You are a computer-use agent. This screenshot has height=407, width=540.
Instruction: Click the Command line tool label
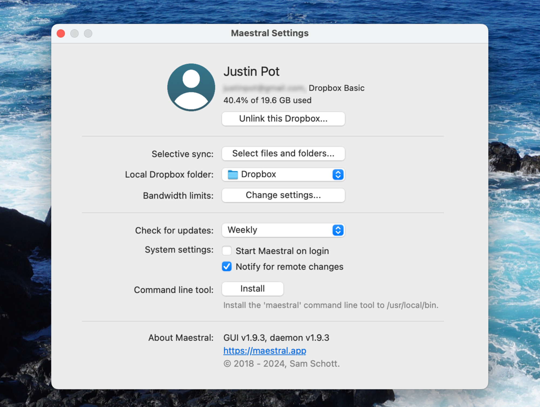point(174,290)
